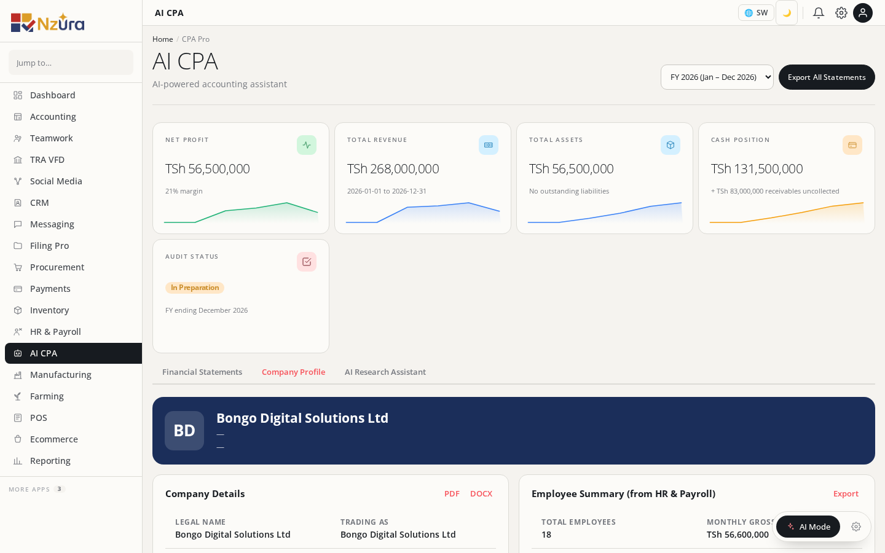Viewport: 885px width, 553px height.
Task: Click the Social Media sidebar icon
Action: 18,181
